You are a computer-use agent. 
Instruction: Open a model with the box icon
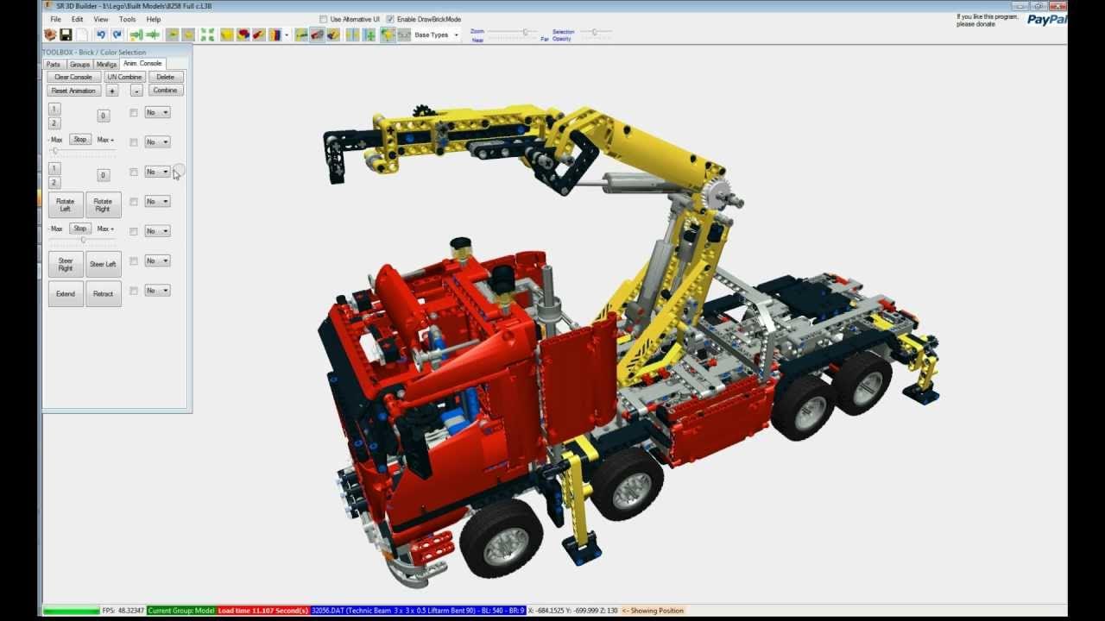coord(49,34)
